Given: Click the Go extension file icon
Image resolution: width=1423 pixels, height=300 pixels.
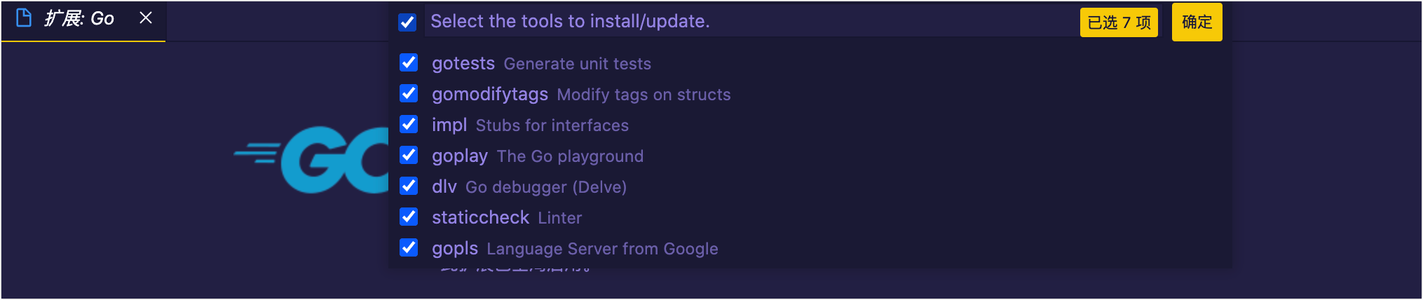Looking at the screenshot, I should click(x=24, y=18).
